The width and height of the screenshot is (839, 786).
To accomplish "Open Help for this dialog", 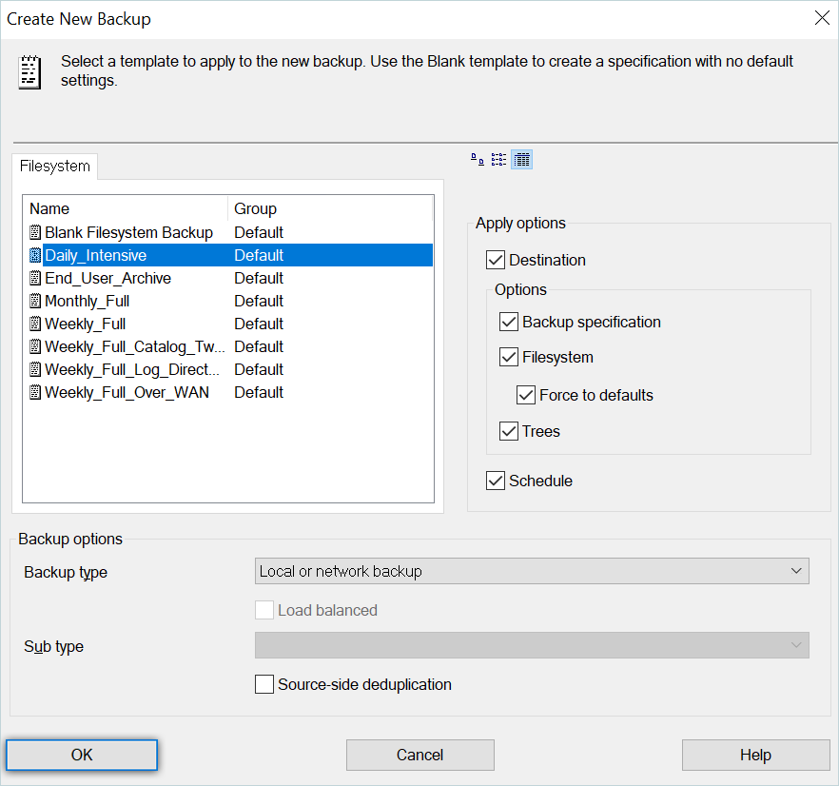I will coord(755,755).
